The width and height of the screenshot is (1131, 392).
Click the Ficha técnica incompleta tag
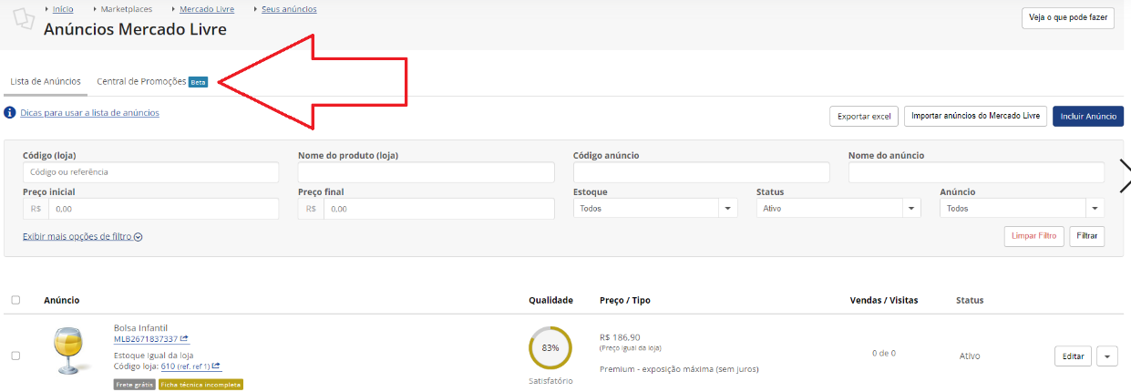[200, 385]
